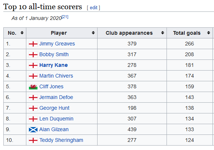Open Bobby Smith player page
Viewport: 214px width, 150px height.
click(x=54, y=55)
